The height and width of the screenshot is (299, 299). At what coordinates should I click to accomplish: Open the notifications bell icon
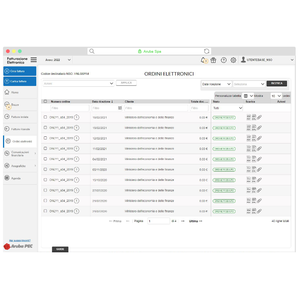point(203,60)
